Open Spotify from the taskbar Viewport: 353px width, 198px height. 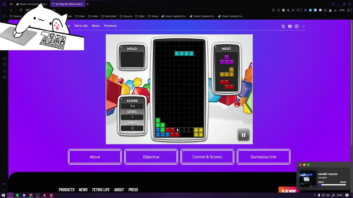[x=17, y=195]
